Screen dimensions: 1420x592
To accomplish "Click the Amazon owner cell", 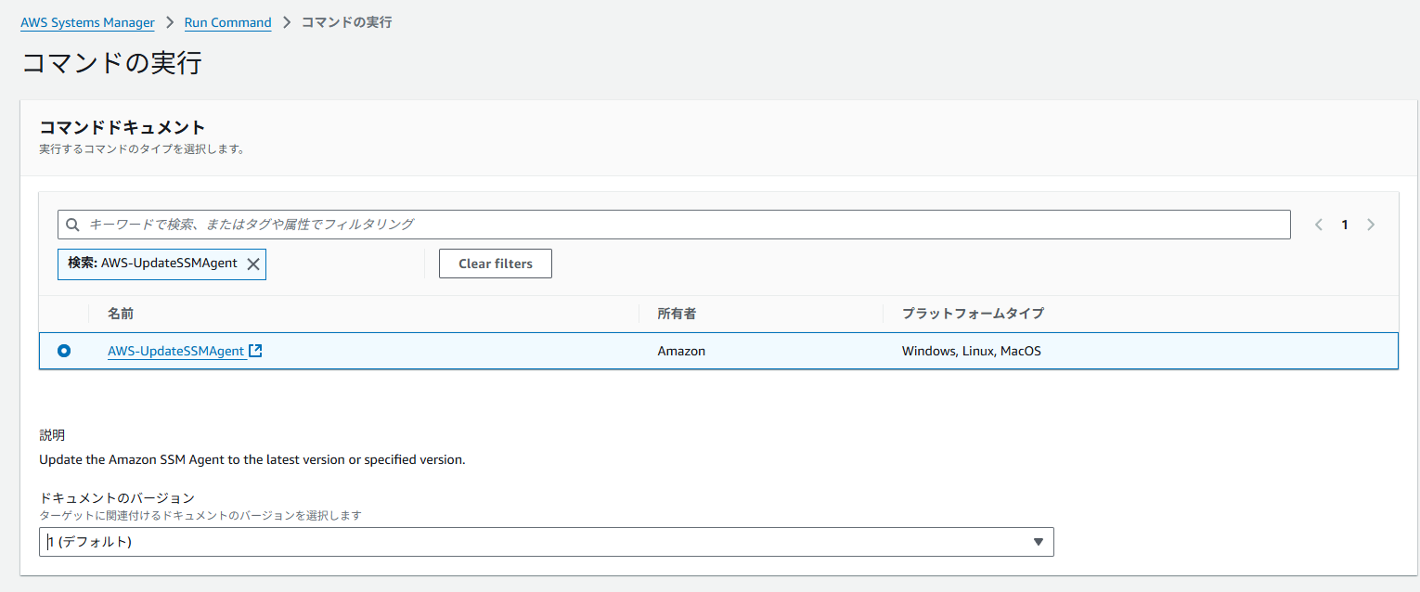I will (681, 351).
